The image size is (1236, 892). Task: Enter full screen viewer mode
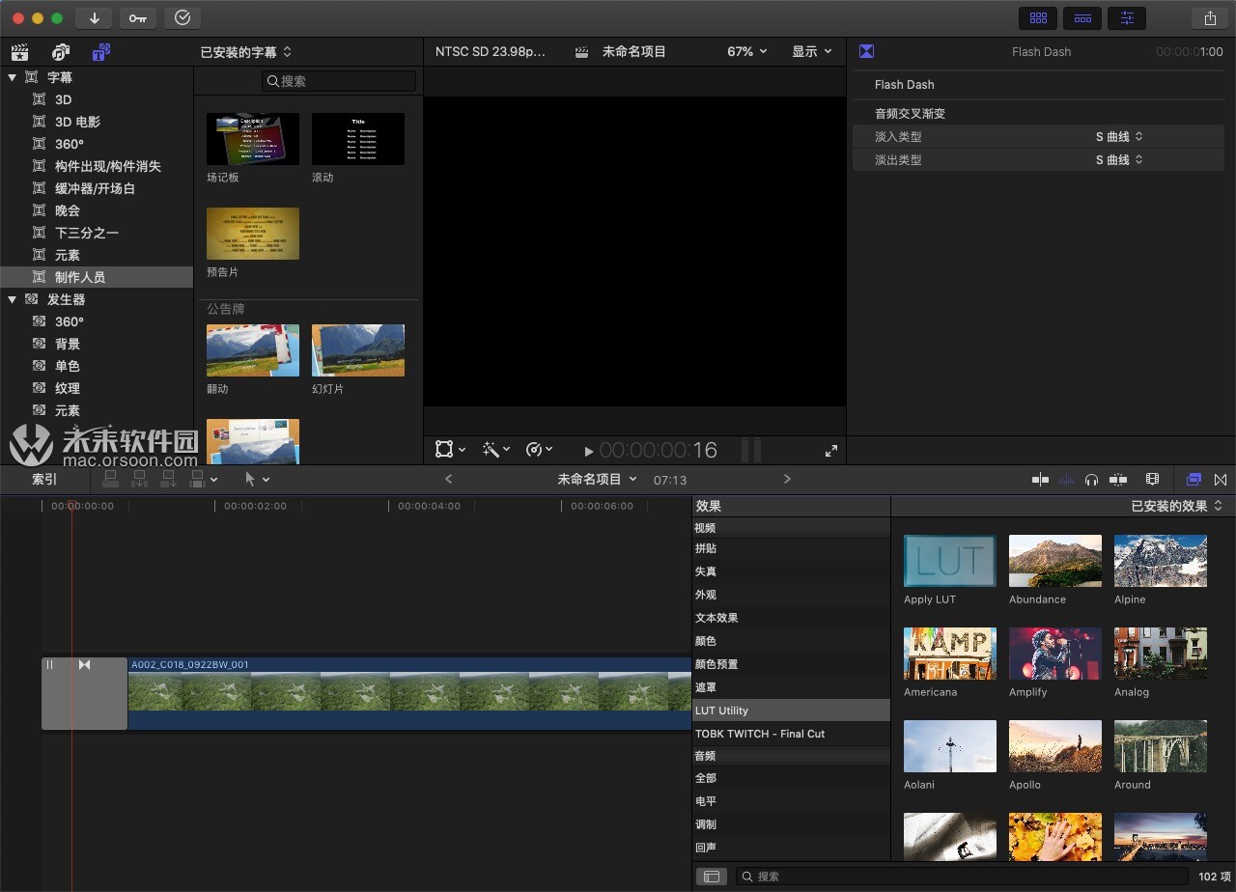pos(830,451)
